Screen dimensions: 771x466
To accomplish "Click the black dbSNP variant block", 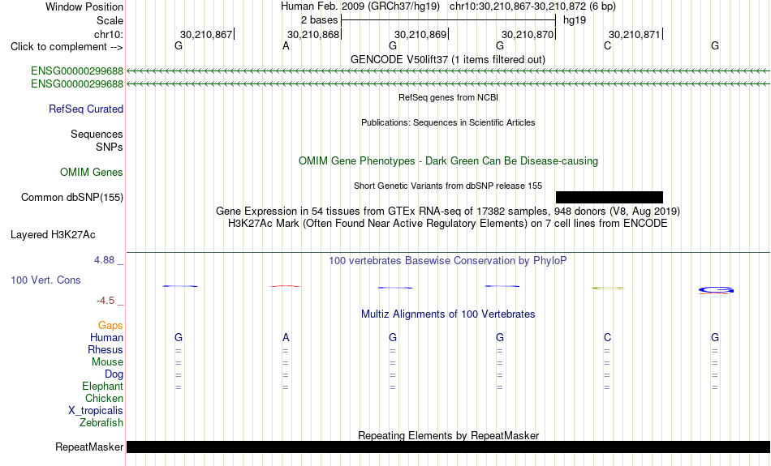I will coord(609,198).
